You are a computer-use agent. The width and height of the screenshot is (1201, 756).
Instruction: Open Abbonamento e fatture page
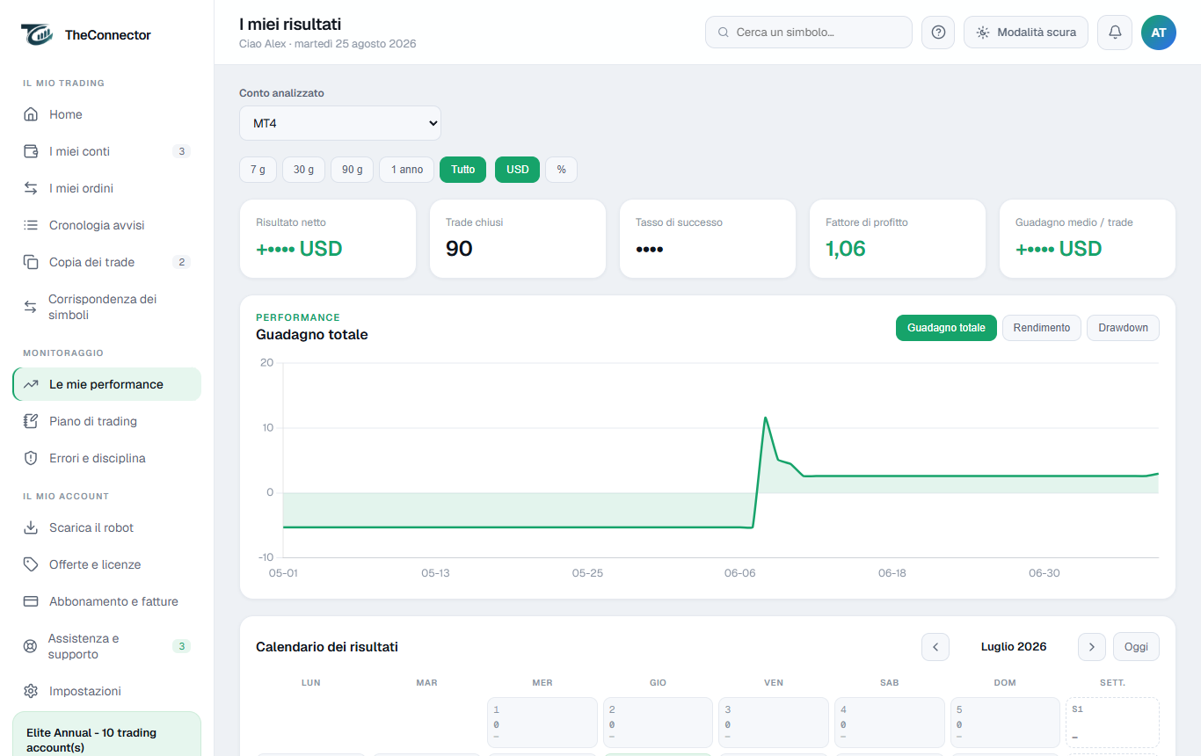[x=106, y=601]
